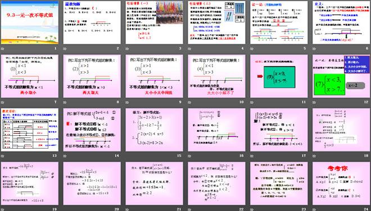
Task: Select the slide captioned 大大小小解不了
Action: [216, 76]
